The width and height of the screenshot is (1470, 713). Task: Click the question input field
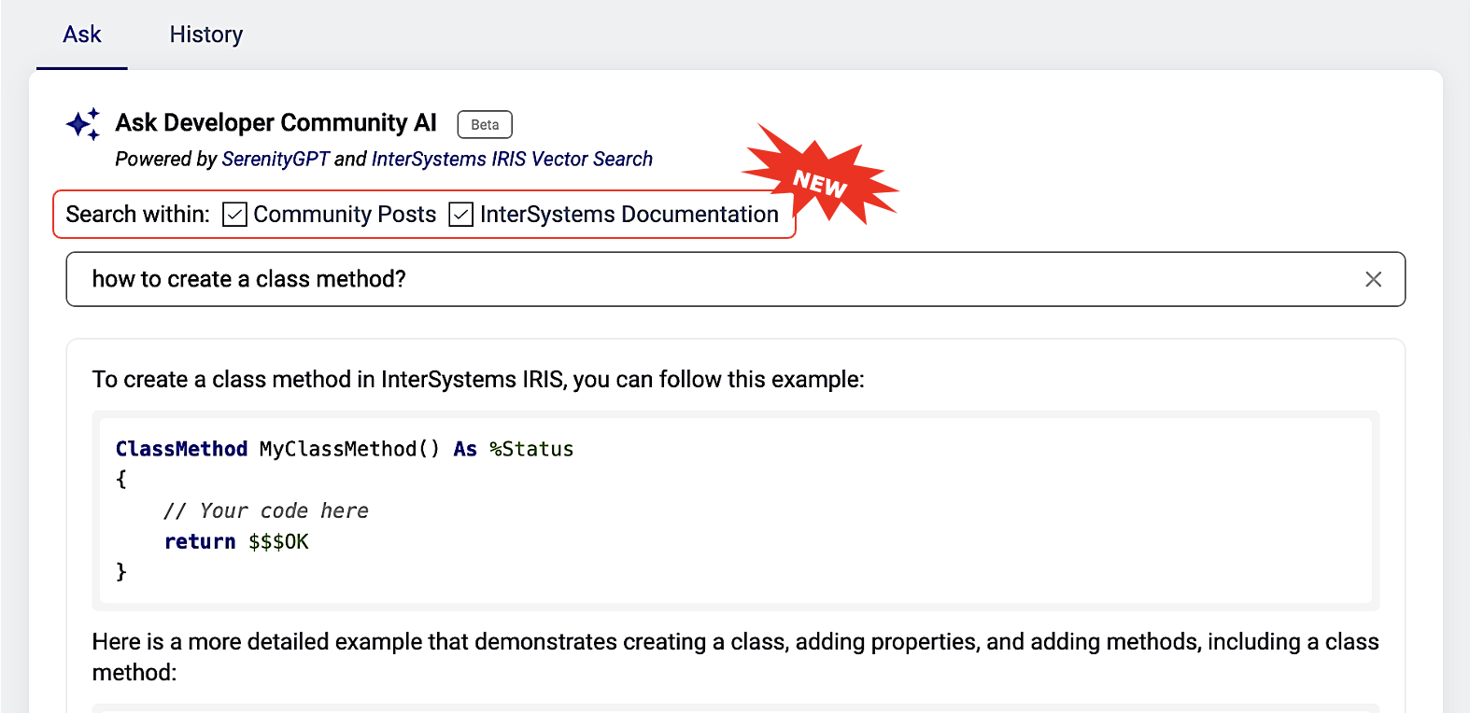[710, 279]
